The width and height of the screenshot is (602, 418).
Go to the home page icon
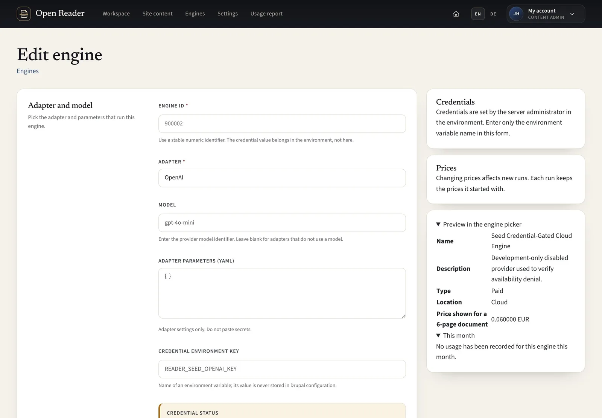point(456,14)
